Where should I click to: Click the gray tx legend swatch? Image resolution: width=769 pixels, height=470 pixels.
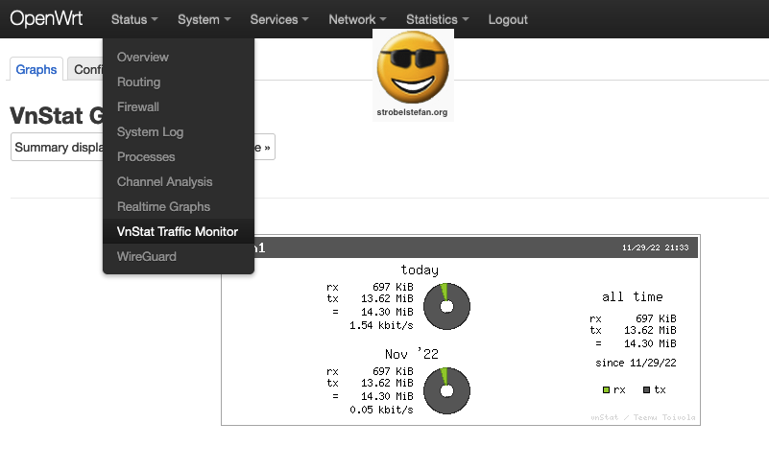point(646,389)
